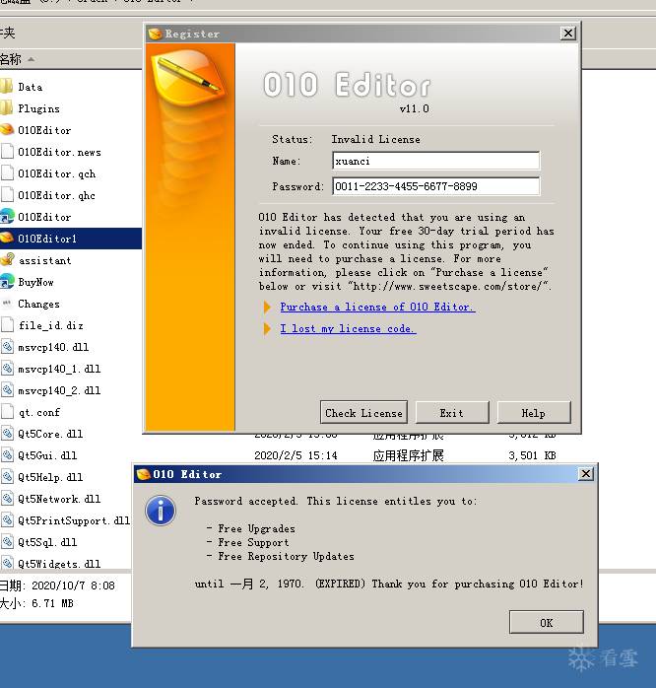The height and width of the screenshot is (688, 656).
Task: Click the 2020/2/5 15:14 date cell
Action: (x=296, y=455)
